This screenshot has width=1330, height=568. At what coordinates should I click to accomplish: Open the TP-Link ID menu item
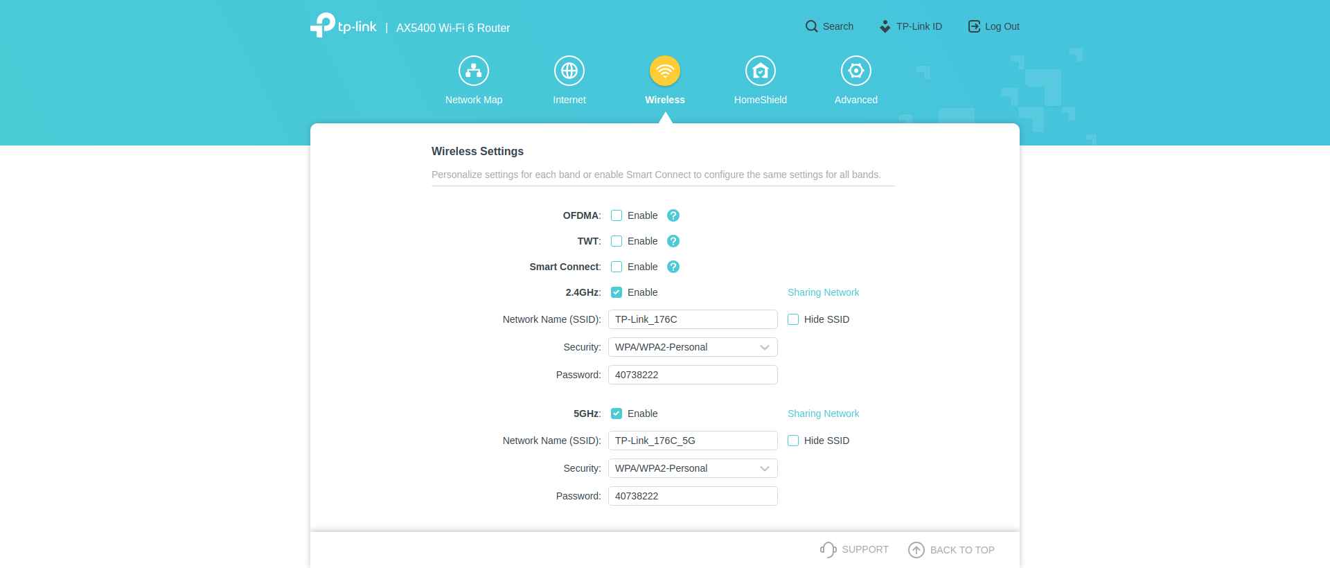coord(911,26)
